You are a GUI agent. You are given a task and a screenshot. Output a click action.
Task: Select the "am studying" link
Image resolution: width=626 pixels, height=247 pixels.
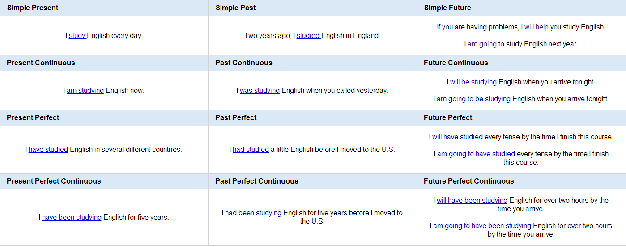click(85, 91)
